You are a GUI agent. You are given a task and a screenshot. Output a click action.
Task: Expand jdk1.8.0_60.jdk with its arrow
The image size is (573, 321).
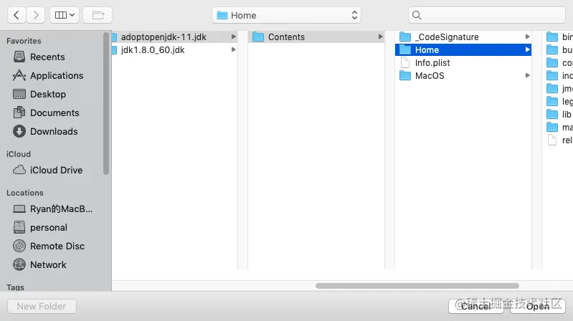pyautogui.click(x=234, y=49)
